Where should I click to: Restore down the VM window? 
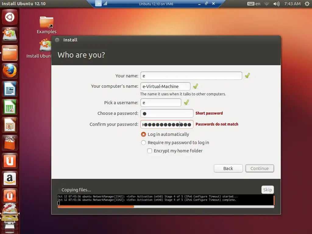click(x=206, y=4)
